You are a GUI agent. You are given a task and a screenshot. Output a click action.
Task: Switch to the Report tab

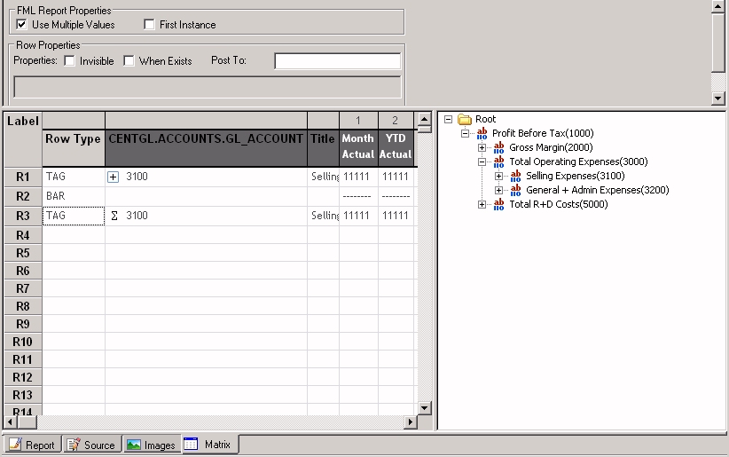tap(33, 445)
